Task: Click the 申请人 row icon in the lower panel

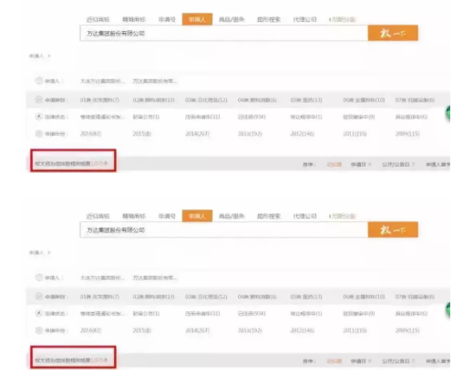Action: [38, 278]
